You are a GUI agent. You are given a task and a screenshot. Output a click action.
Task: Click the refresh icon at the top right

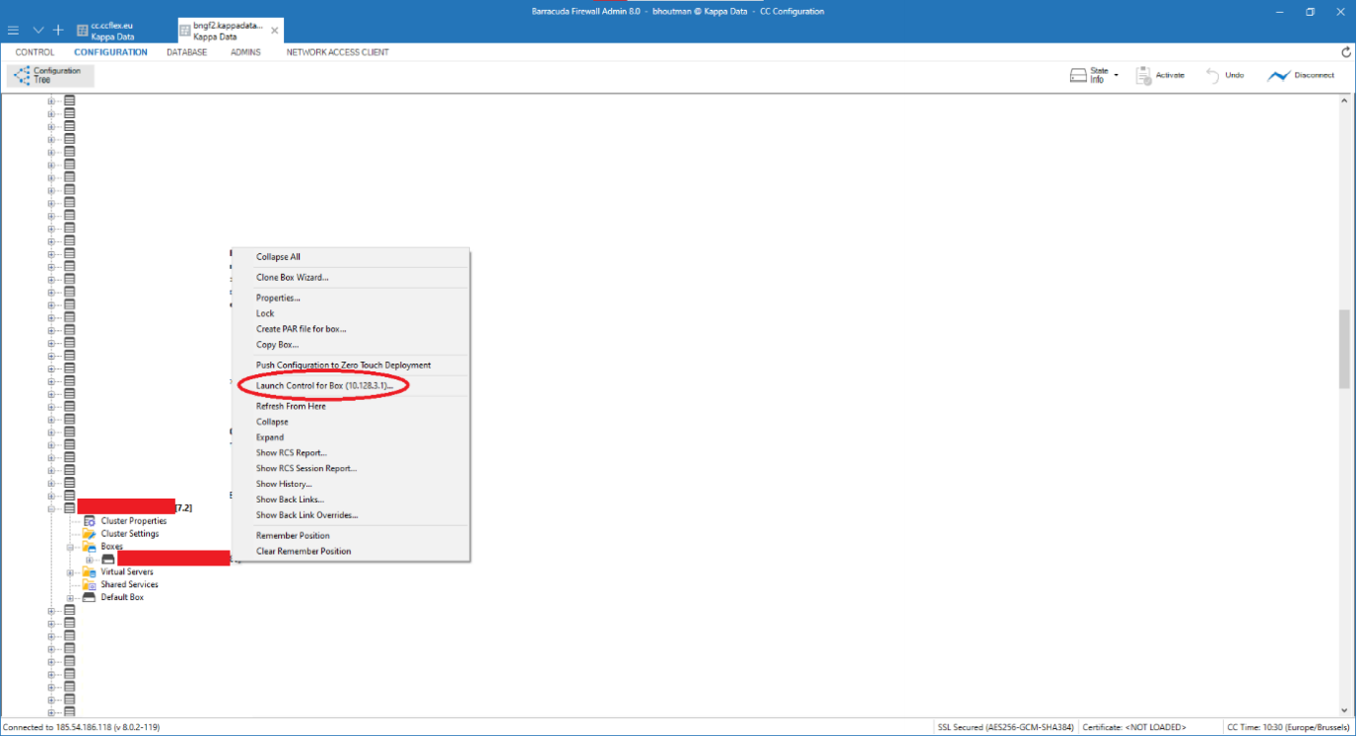[x=1346, y=52]
